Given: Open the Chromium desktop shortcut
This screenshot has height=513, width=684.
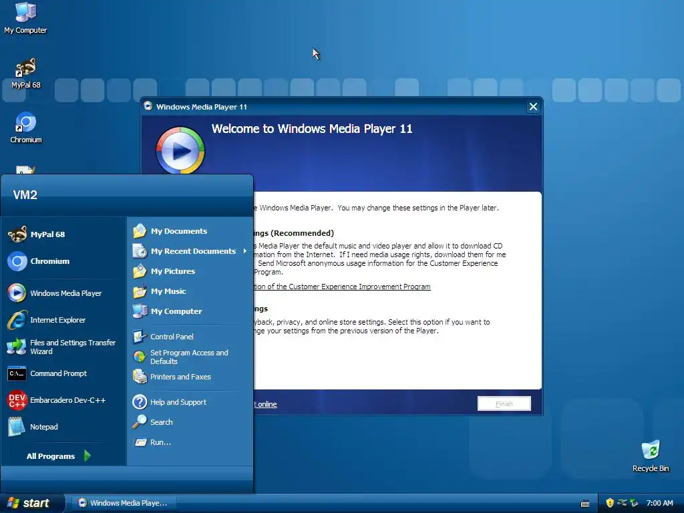Looking at the screenshot, I should 26,128.
